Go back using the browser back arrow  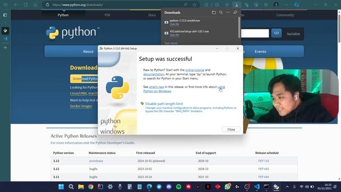pos(16,5)
